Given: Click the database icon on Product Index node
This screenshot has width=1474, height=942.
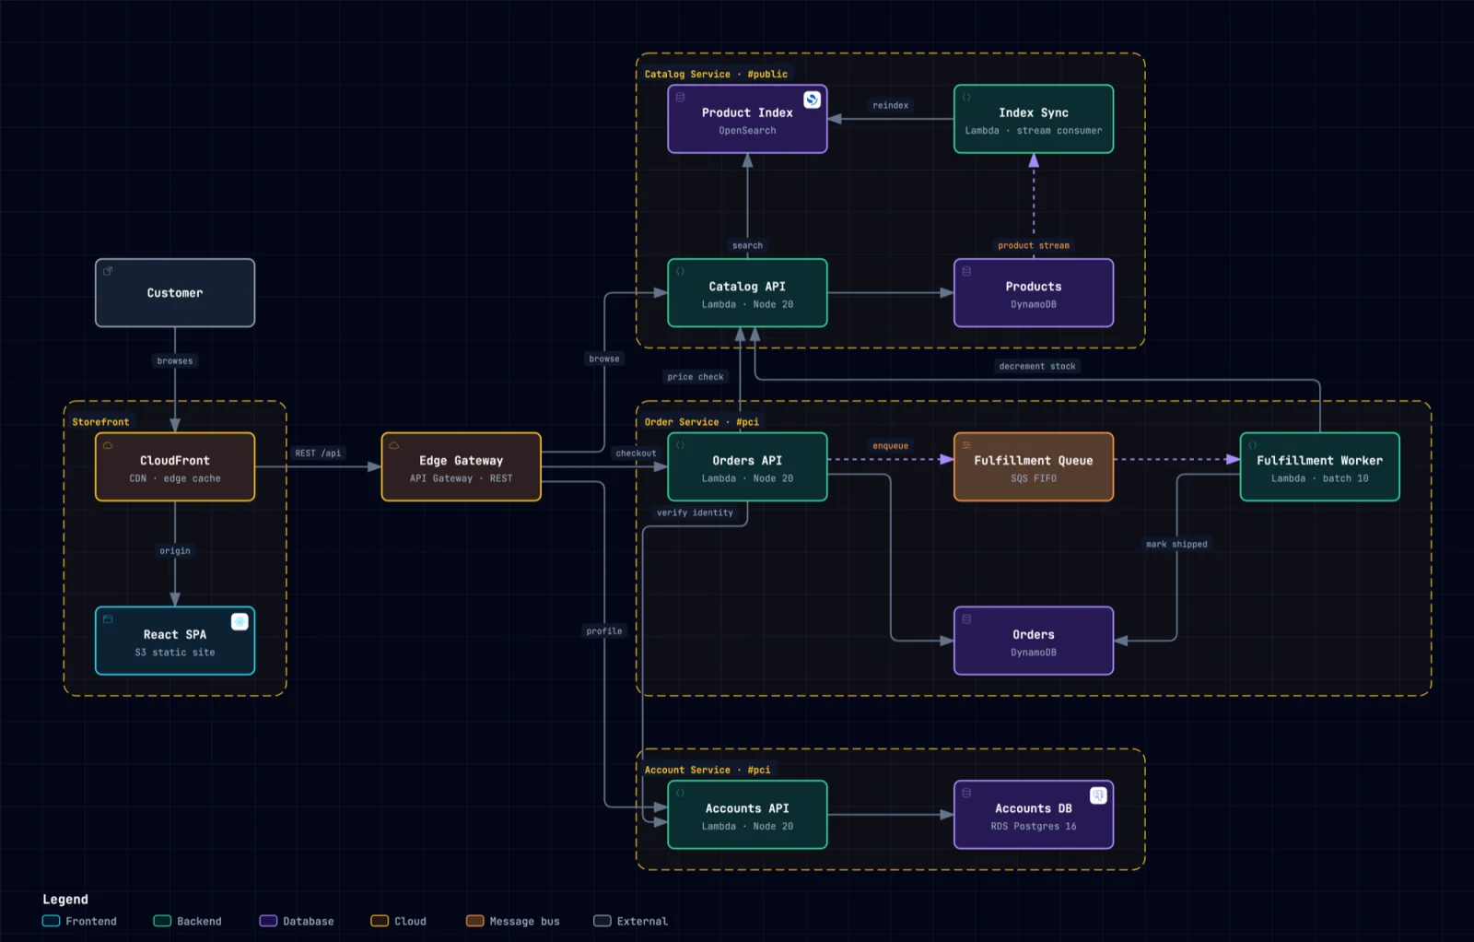Looking at the screenshot, I should tap(680, 97).
